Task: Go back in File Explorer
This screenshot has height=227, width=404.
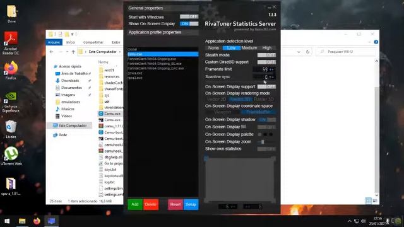Action: click(52, 52)
